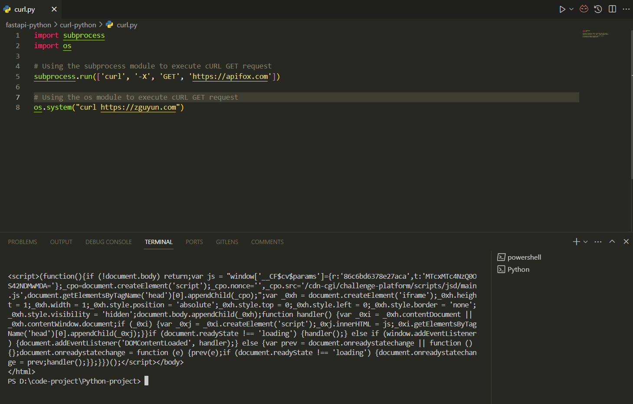The height and width of the screenshot is (404, 633).
Task: Click fastapi-python in the breadcrumb
Action: point(28,25)
